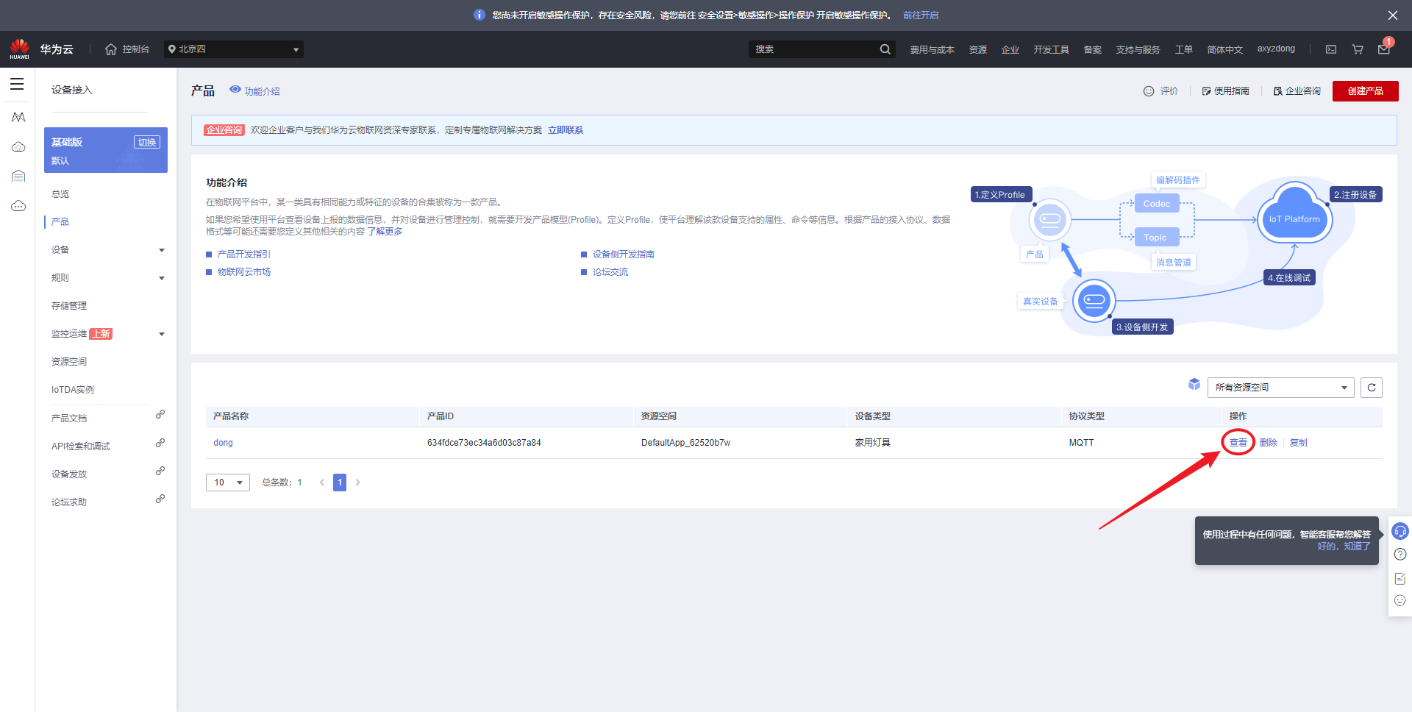1412x712 pixels.
Task: Click the 创建产品 button
Action: coord(1365,91)
